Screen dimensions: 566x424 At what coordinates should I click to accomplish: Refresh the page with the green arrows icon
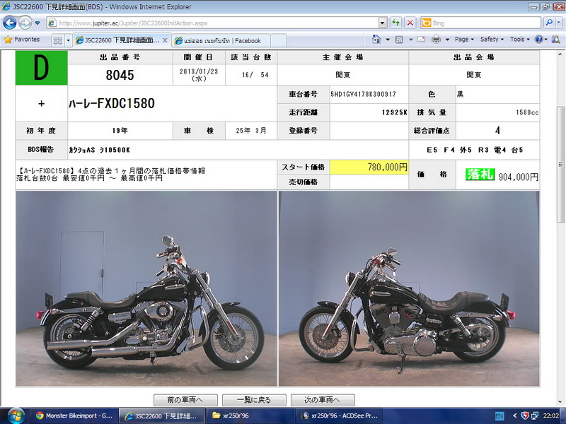click(396, 23)
